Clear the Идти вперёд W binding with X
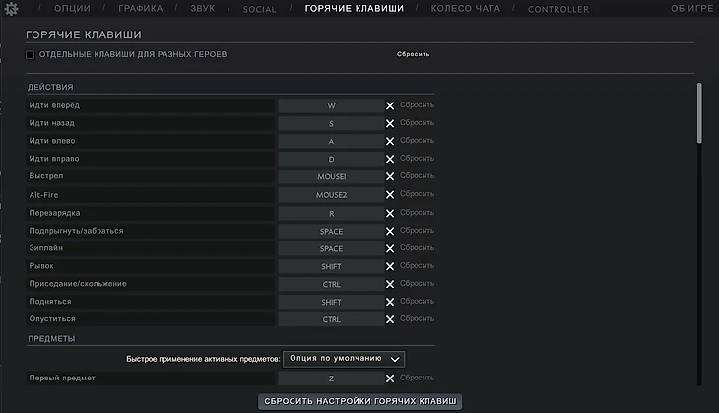719x413 pixels. (x=390, y=105)
